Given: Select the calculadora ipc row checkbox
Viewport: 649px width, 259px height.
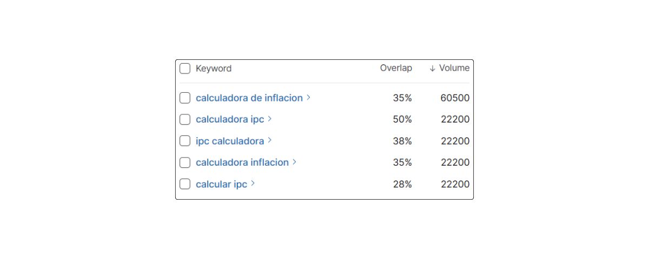Looking at the screenshot, I should 185,119.
